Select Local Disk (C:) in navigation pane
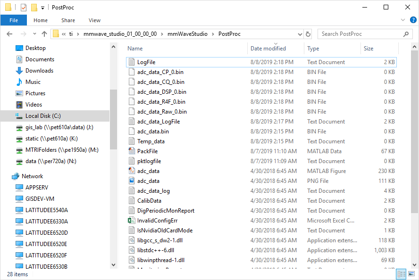This screenshot has width=419, height=280. click(55, 116)
